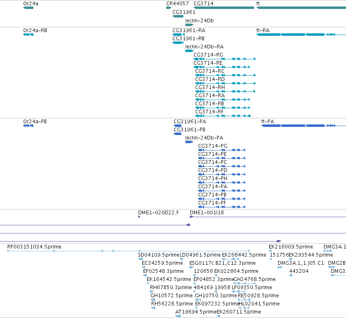The width and height of the screenshot is (346, 318).
Task: Click the HL02041.5prime EST label
Action: coord(259,304)
